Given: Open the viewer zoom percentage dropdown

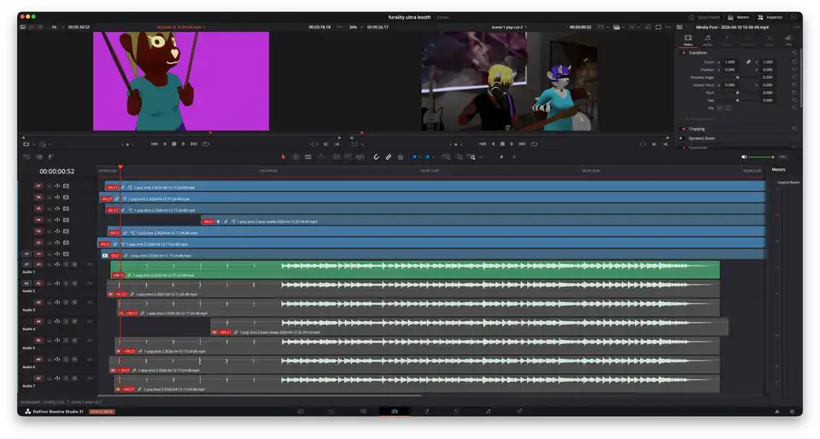Looking at the screenshot, I should [354, 27].
